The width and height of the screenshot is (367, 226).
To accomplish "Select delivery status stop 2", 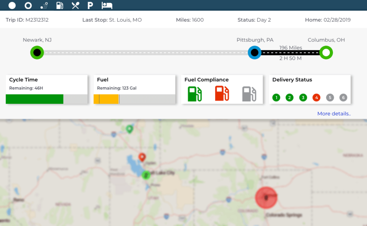I will pyautogui.click(x=290, y=97).
